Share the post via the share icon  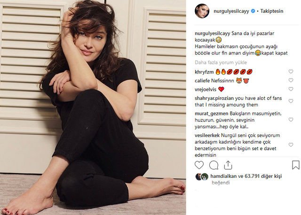point(228,165)
